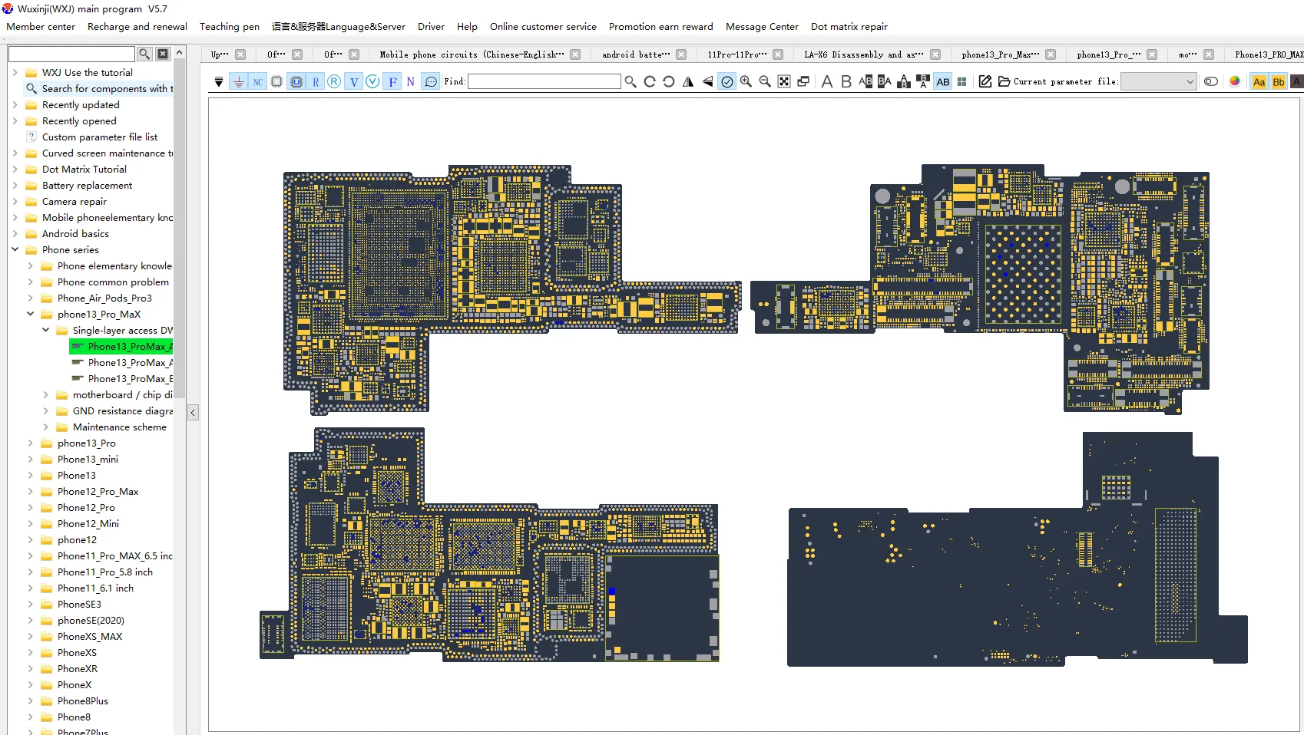Toggle the ground (GND) display icon

point(239,81)
